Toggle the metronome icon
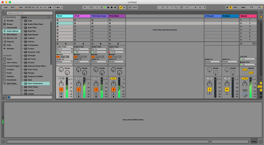264x145 pixels. coord(49,7)
